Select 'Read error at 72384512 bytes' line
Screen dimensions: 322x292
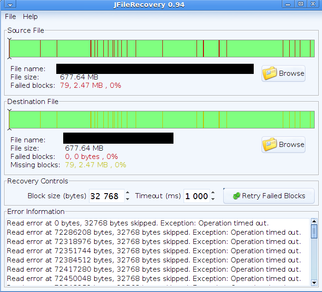click(154, 260)
